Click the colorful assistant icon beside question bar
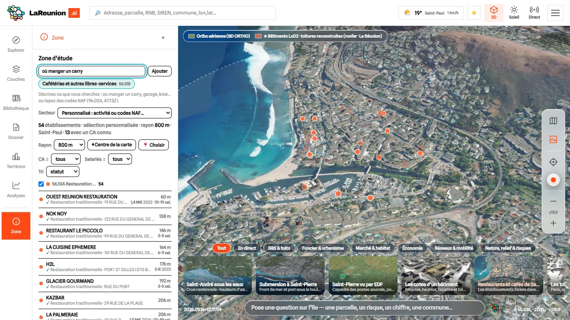 495,308
